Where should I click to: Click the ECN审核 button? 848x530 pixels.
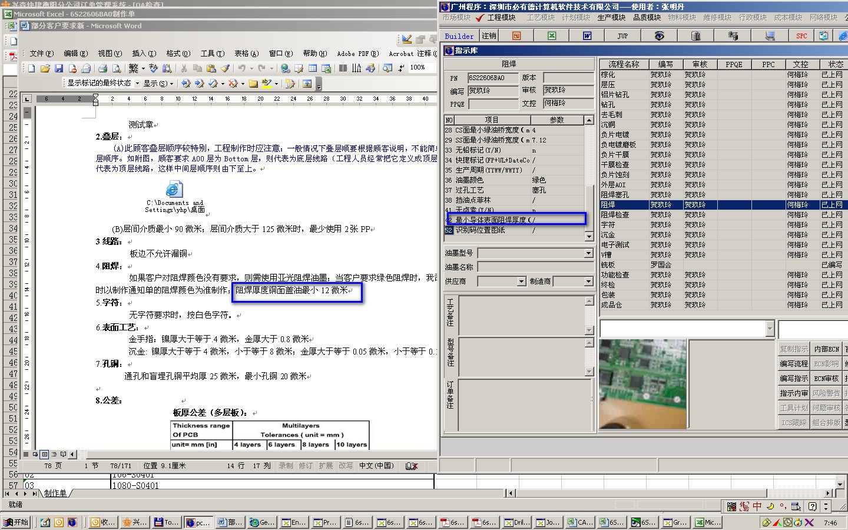click(x=826, y=379)
